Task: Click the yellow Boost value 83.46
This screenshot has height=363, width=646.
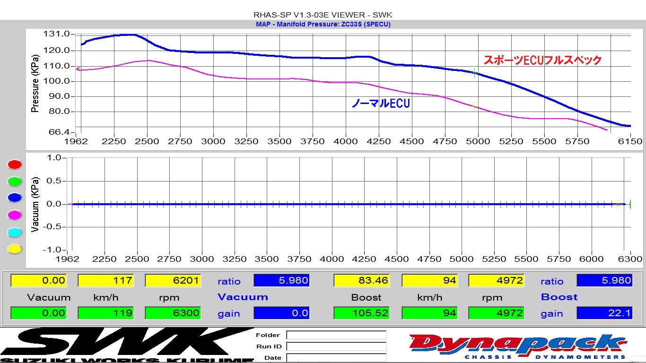Action: 362,281
